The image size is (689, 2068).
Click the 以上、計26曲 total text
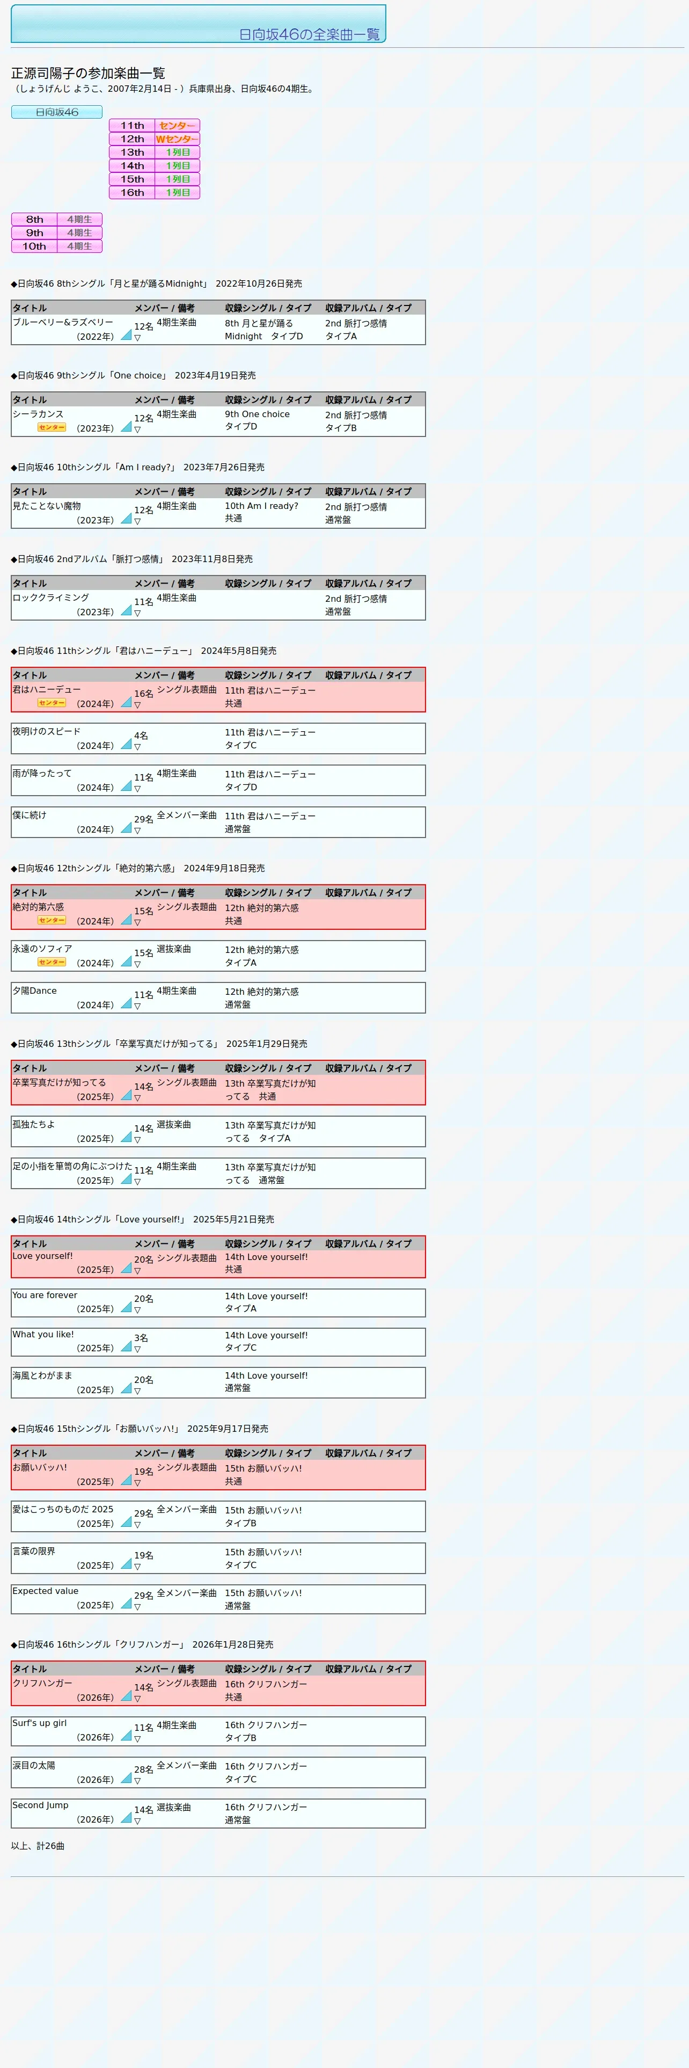pos(38,1846)
